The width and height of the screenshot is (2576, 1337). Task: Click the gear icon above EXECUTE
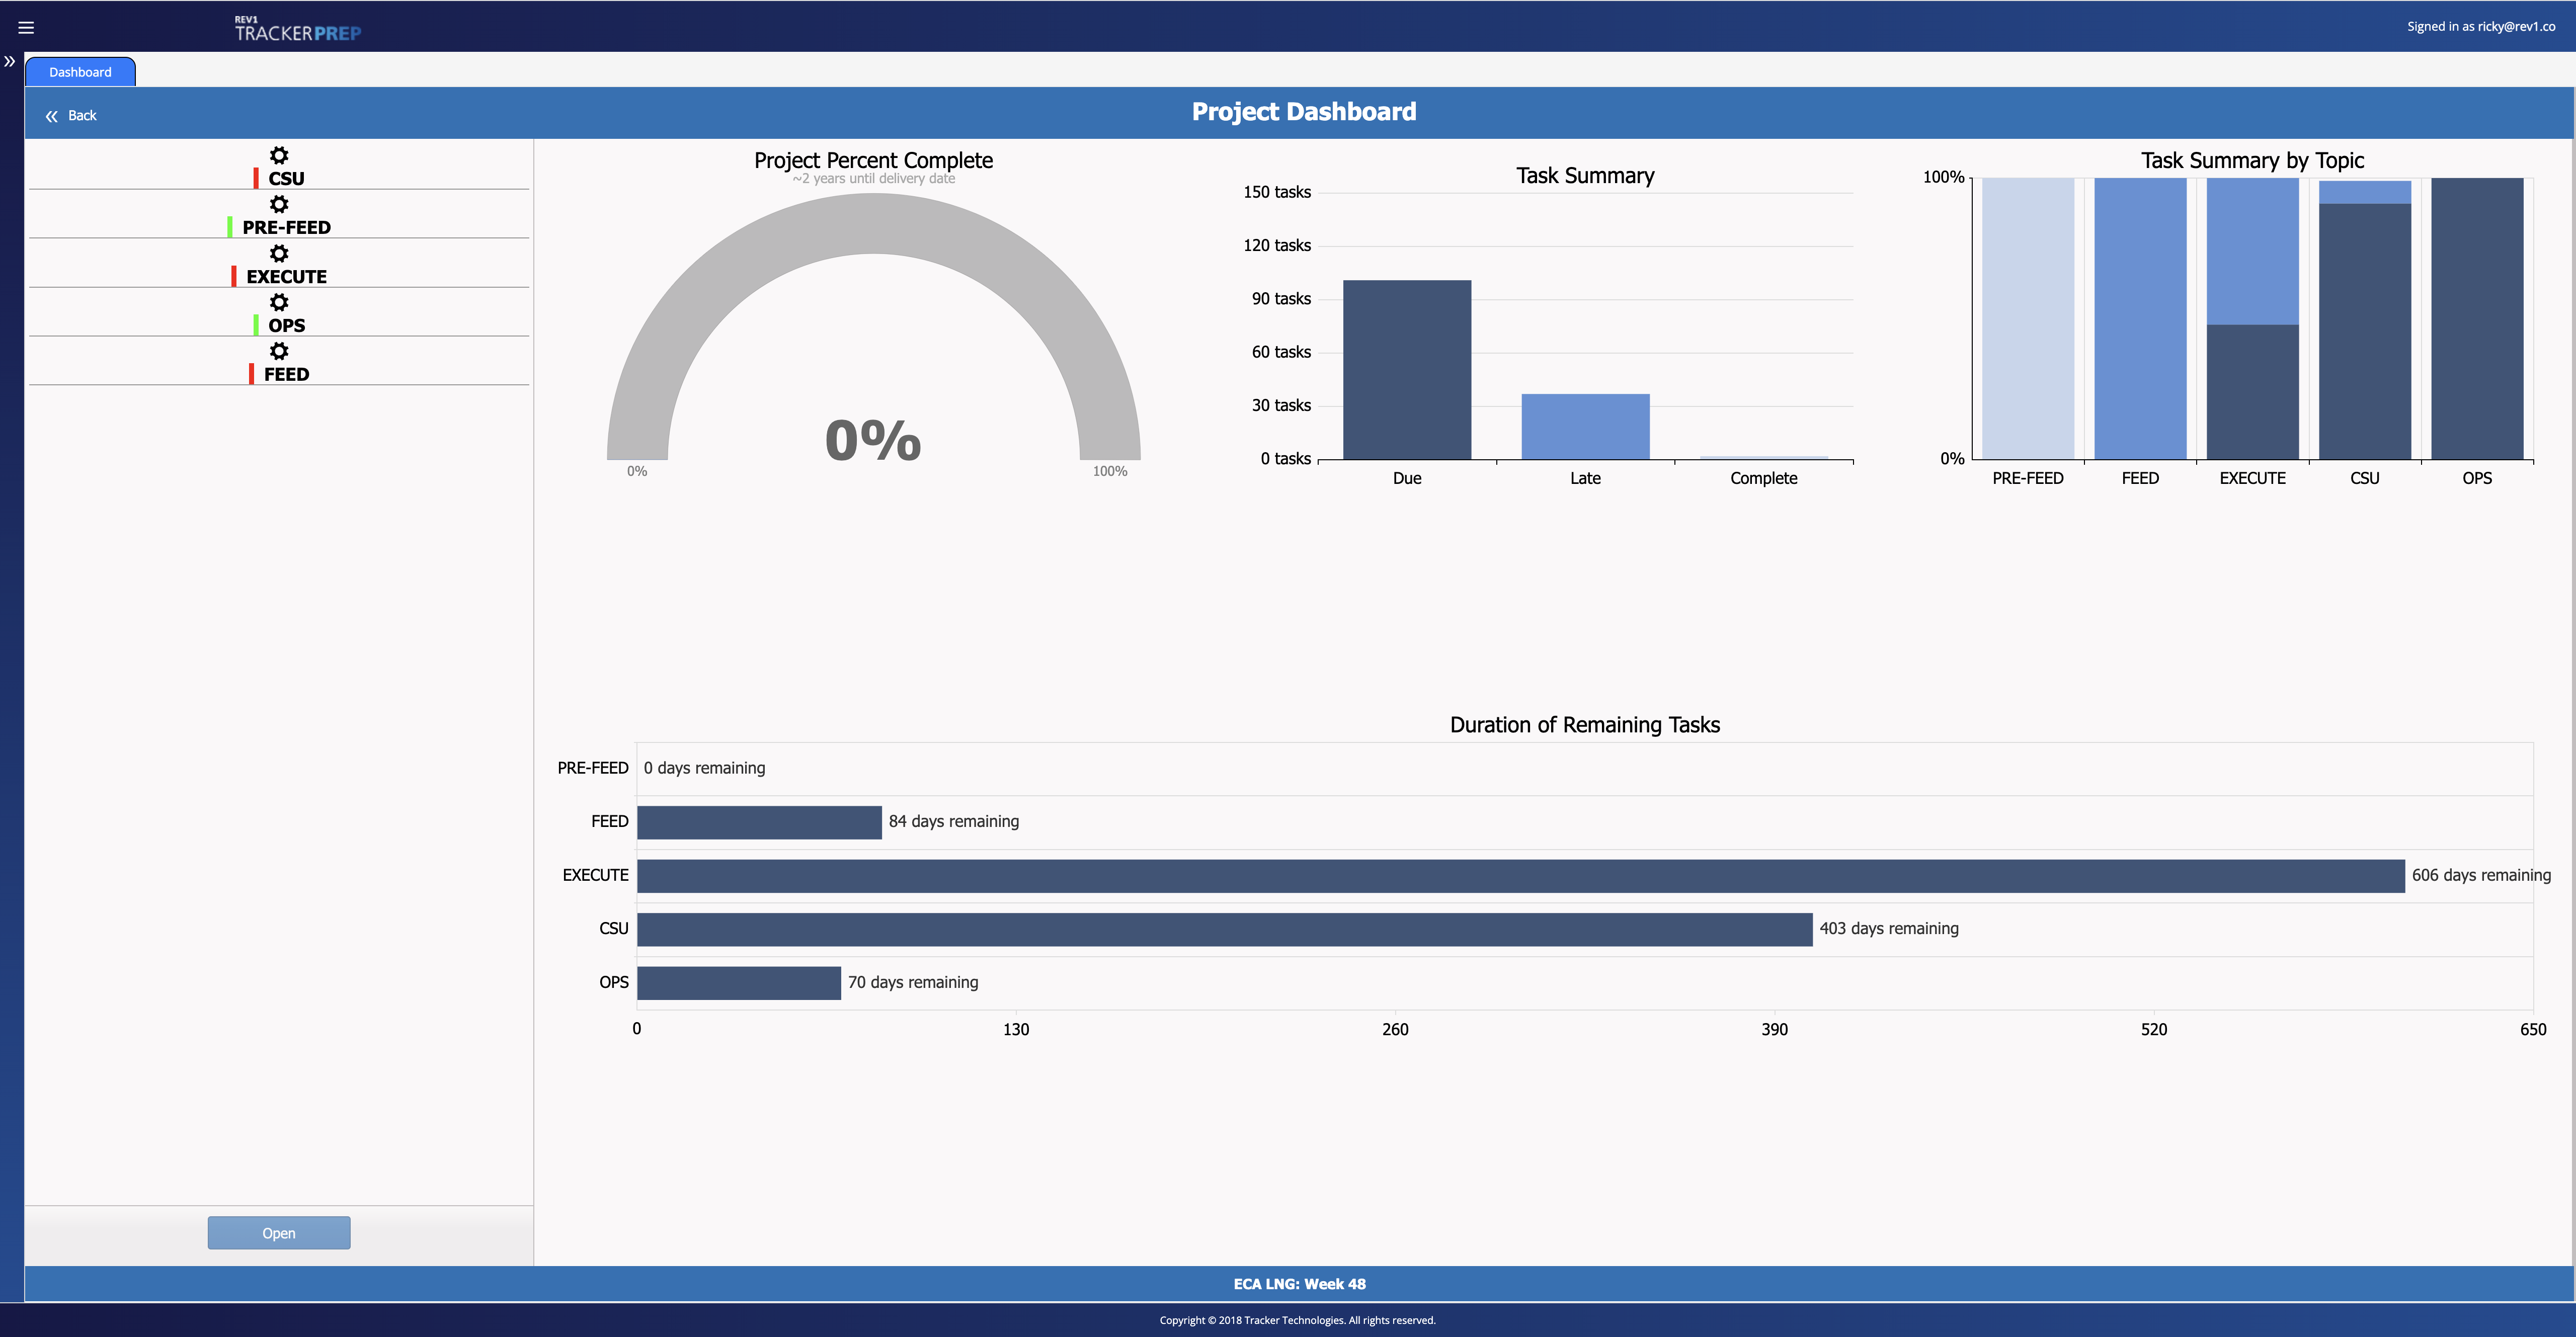point(279,253)
